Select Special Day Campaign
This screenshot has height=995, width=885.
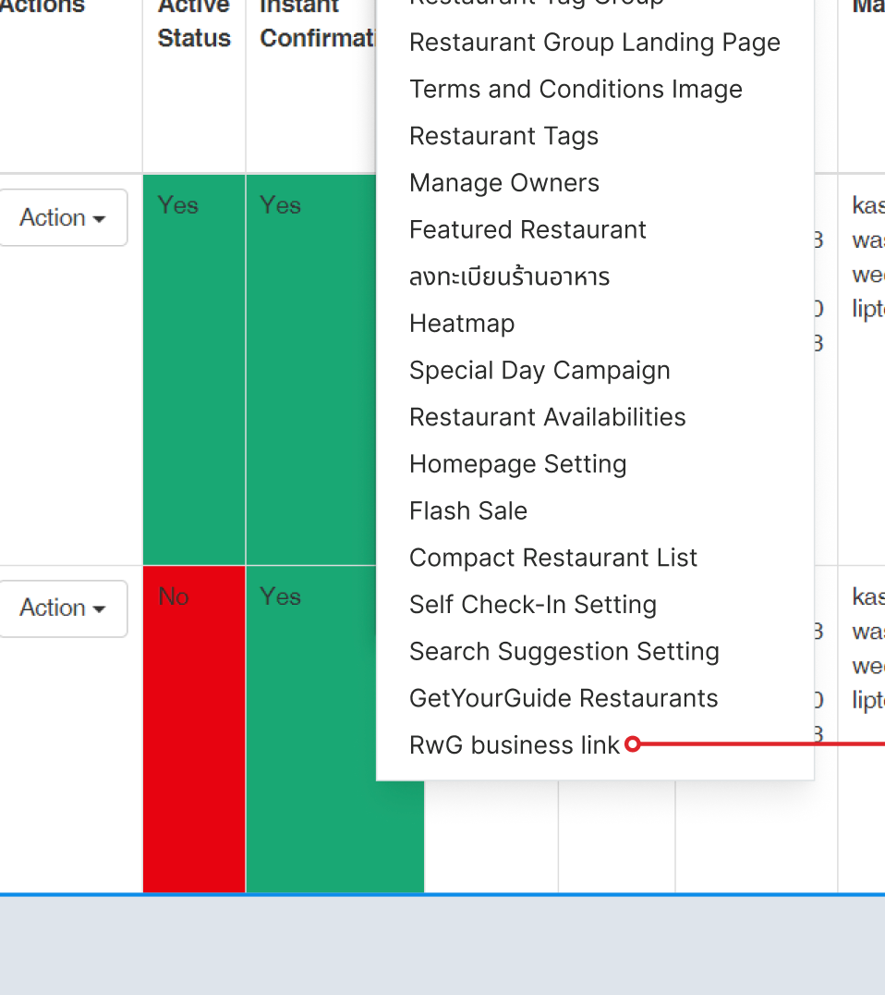pyautogui.click(x=539, y=371)
